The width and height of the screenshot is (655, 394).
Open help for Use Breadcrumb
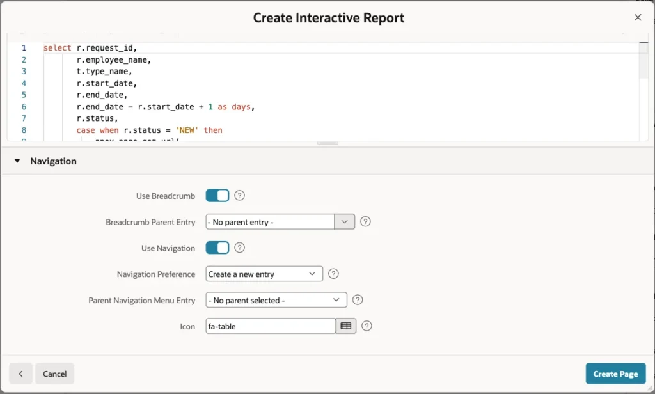[x=239, y=196]
